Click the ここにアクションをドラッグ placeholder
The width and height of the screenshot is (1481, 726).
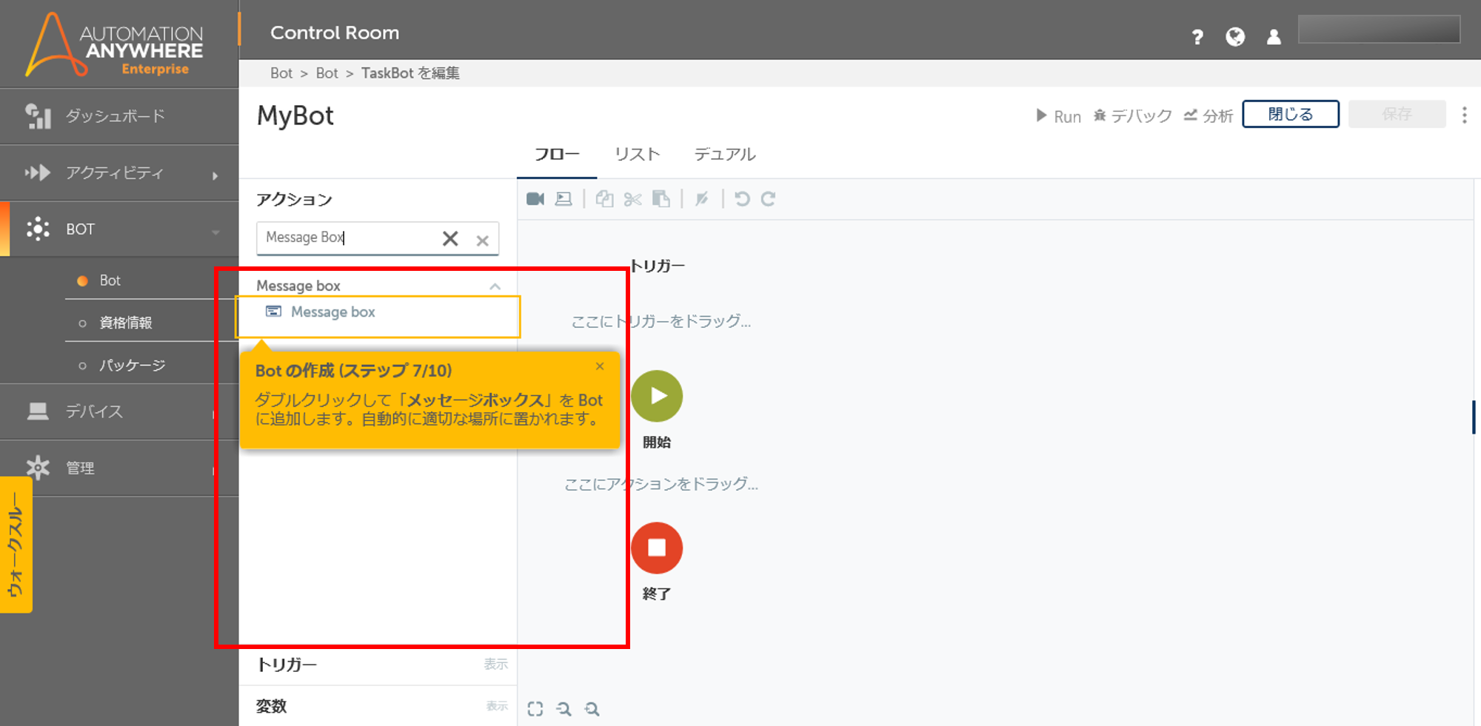click(x=661, y=484)
